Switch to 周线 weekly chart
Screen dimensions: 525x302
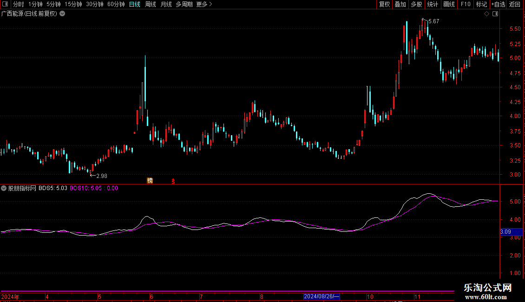point(151,4)
